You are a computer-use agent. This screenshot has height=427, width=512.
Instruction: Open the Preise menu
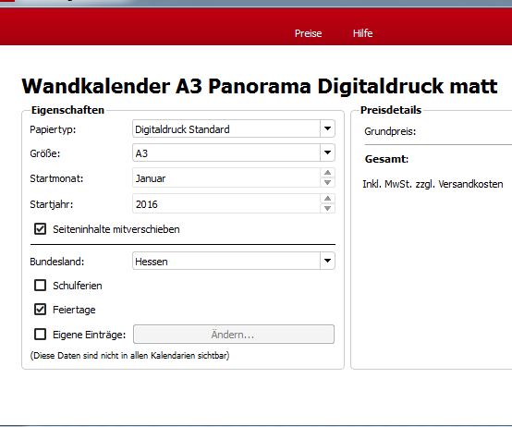[x=308, y=33]
